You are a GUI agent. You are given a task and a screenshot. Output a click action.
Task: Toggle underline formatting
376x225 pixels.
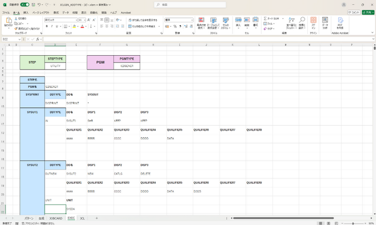pos(57,26)
